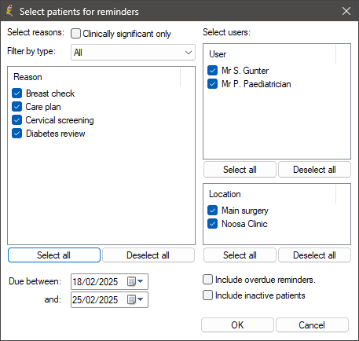359x341 pixels.
Task: Open calendar picker for 25/02/2025 date
Action: pyautogui.click(x=131, y=299)
